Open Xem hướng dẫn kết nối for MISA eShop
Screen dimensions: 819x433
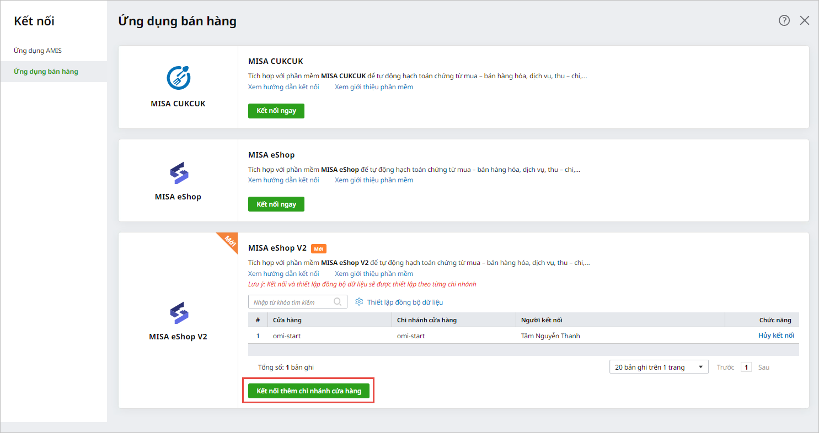pyautogui.click(x=283, y=180)
